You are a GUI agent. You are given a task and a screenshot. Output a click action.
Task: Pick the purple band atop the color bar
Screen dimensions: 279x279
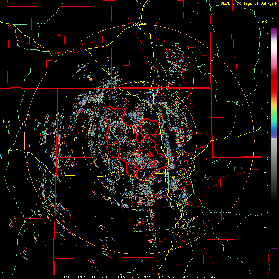(x=274, y=30)
